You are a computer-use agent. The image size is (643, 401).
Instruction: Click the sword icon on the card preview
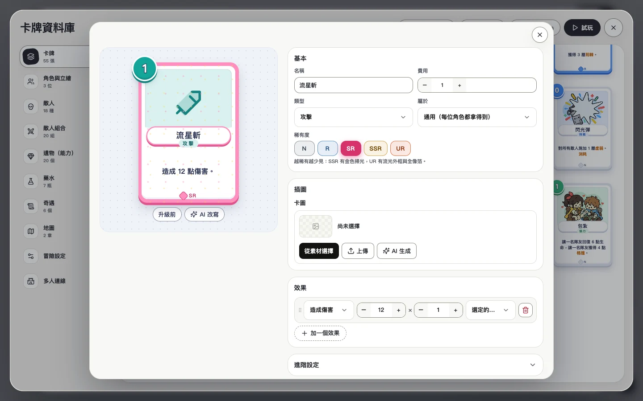click(x=188, y=102)
